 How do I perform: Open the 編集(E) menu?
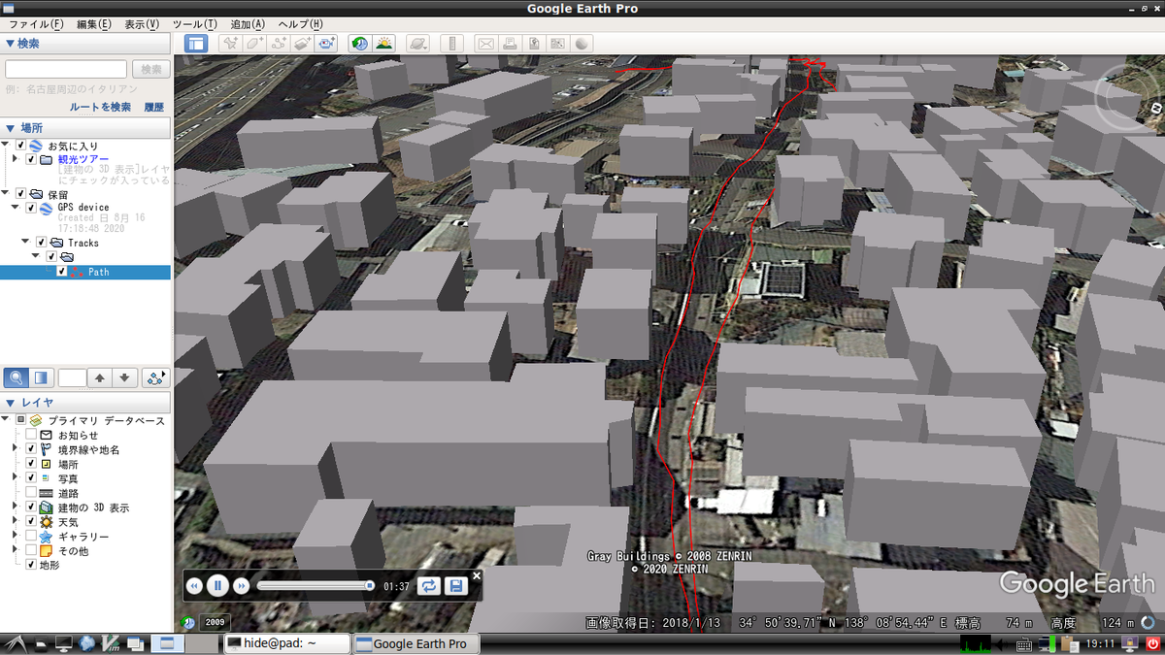[94, 24]
